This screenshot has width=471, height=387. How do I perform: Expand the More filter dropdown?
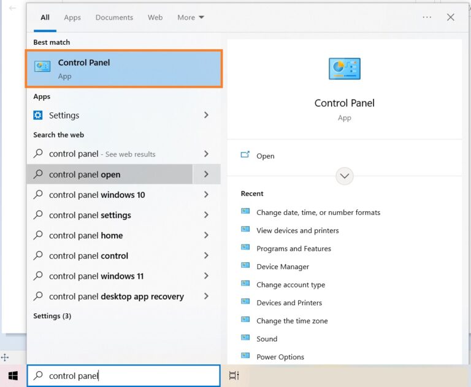[x=191, y=17]
